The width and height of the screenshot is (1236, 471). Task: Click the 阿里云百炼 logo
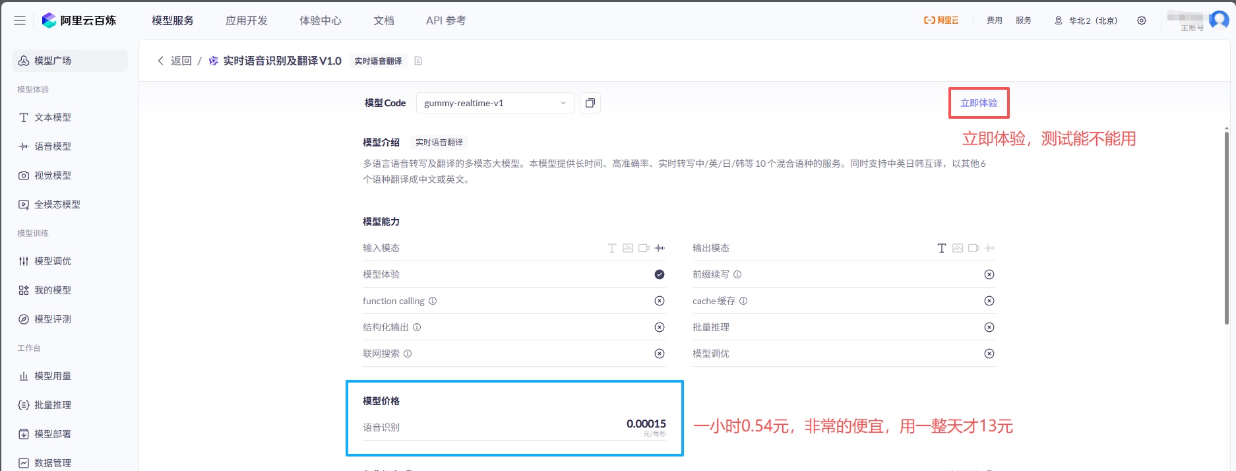[x=79, y=20]
